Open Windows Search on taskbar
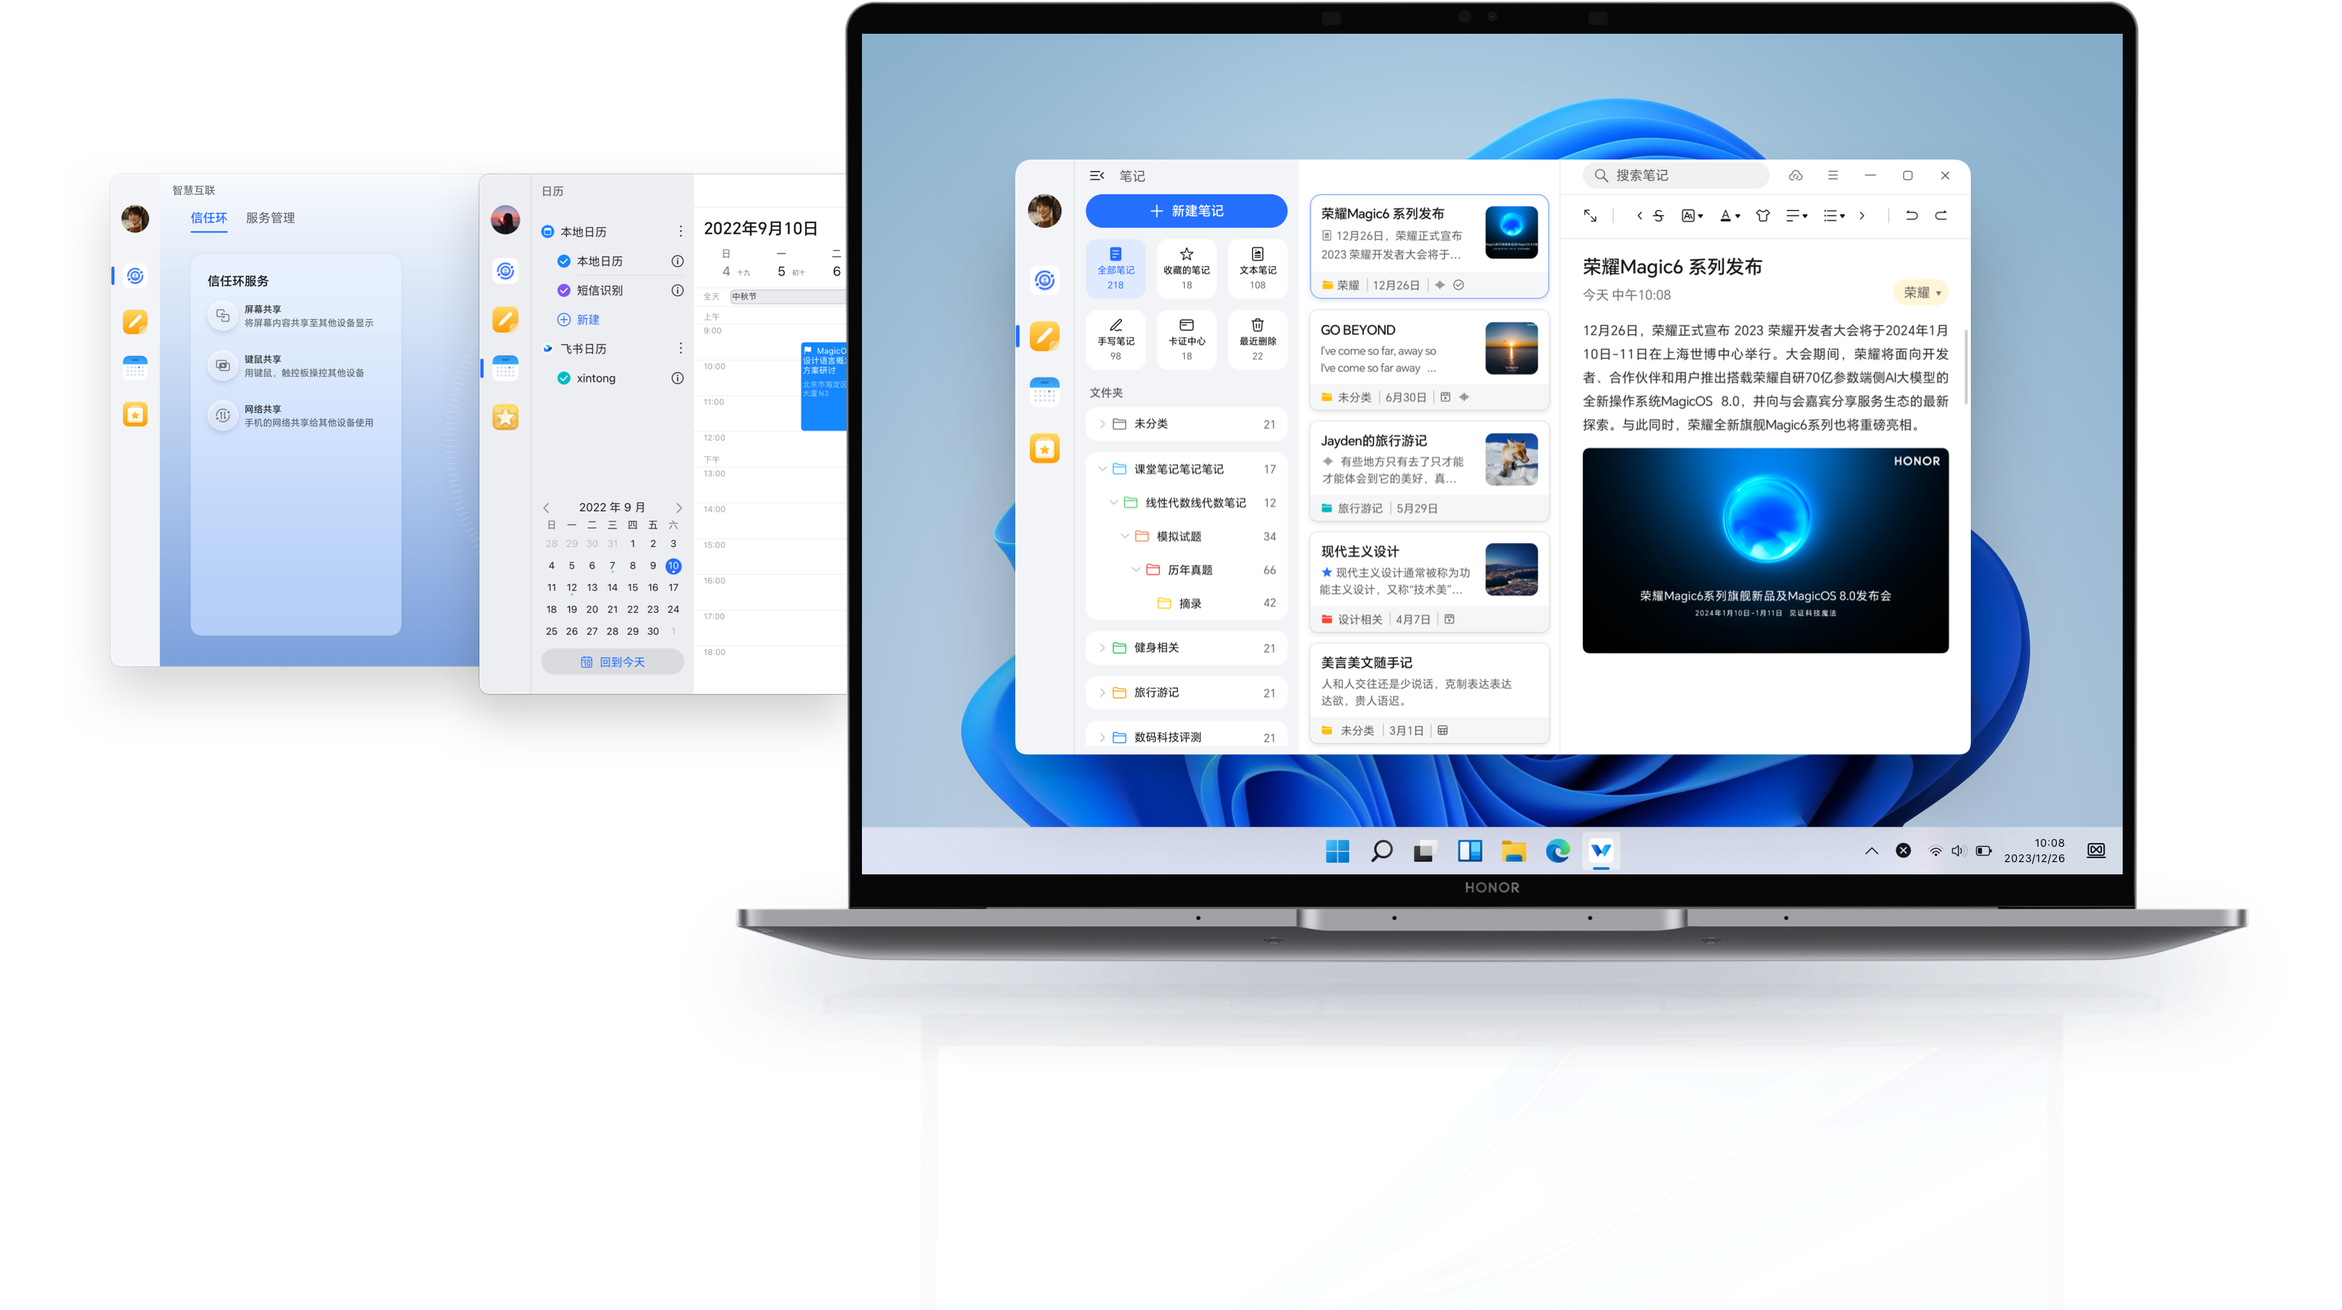The width and height of the screenshot is (2342, 1310). coord(1381,851)
